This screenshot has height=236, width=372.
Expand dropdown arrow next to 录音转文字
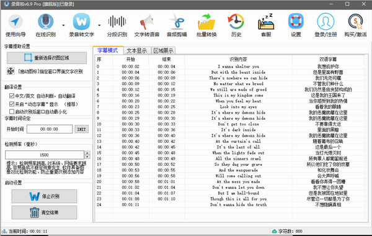coord(99,25)
